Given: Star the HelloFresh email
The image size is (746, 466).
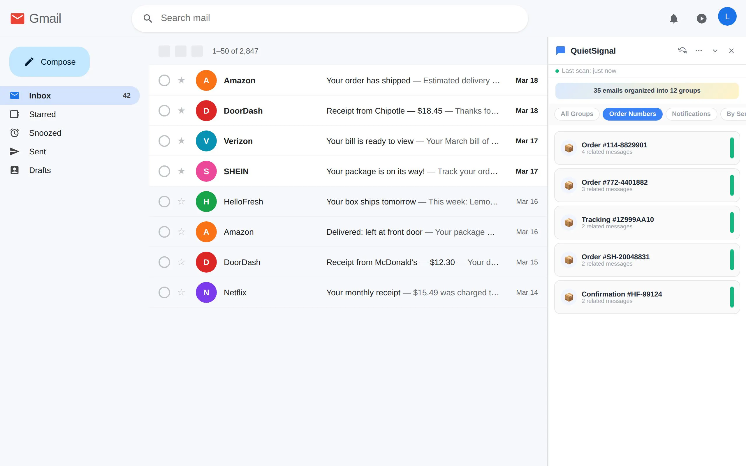Looking at the screenshot, I should point(181,201).
